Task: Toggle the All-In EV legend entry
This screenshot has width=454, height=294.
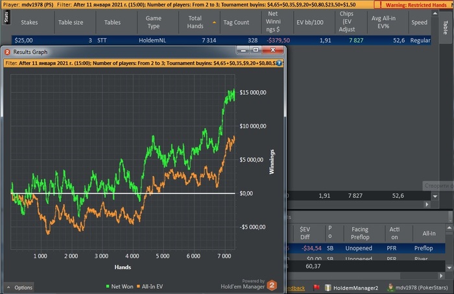Action: pyautogui.click(x=150, y=286)
